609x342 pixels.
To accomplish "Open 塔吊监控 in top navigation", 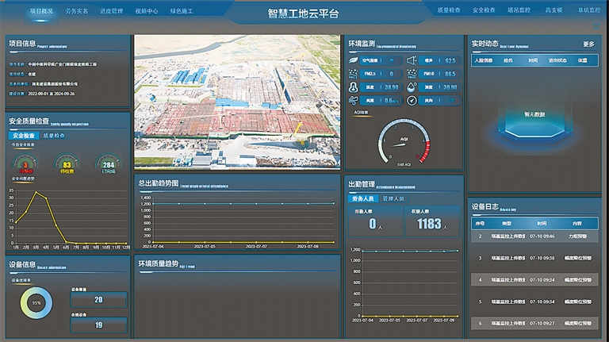I will coord(518,10).
